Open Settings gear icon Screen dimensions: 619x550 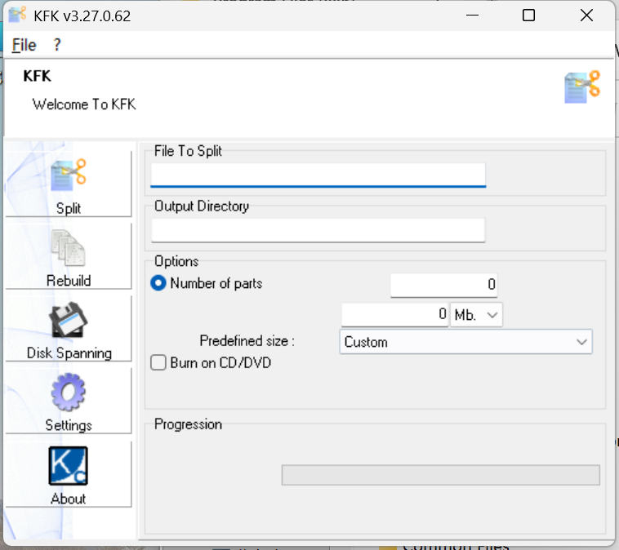click(x=69, y=393)
